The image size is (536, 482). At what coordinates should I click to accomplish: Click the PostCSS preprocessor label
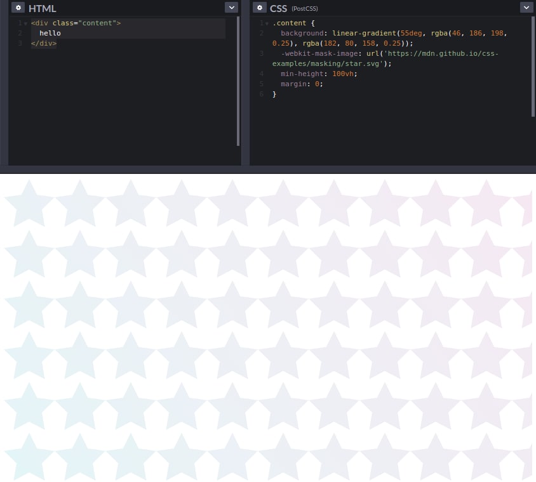(x=305, y=8)
